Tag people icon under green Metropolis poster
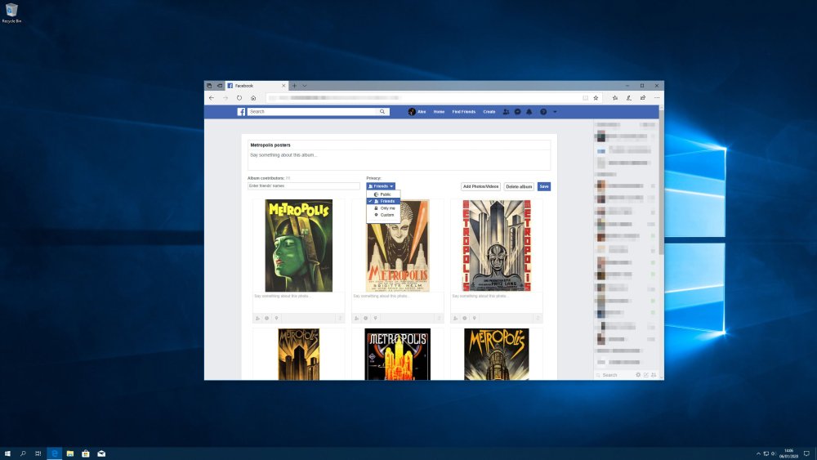Image resolution: width=817 pixels, height=460 pixels. point(257,318)
